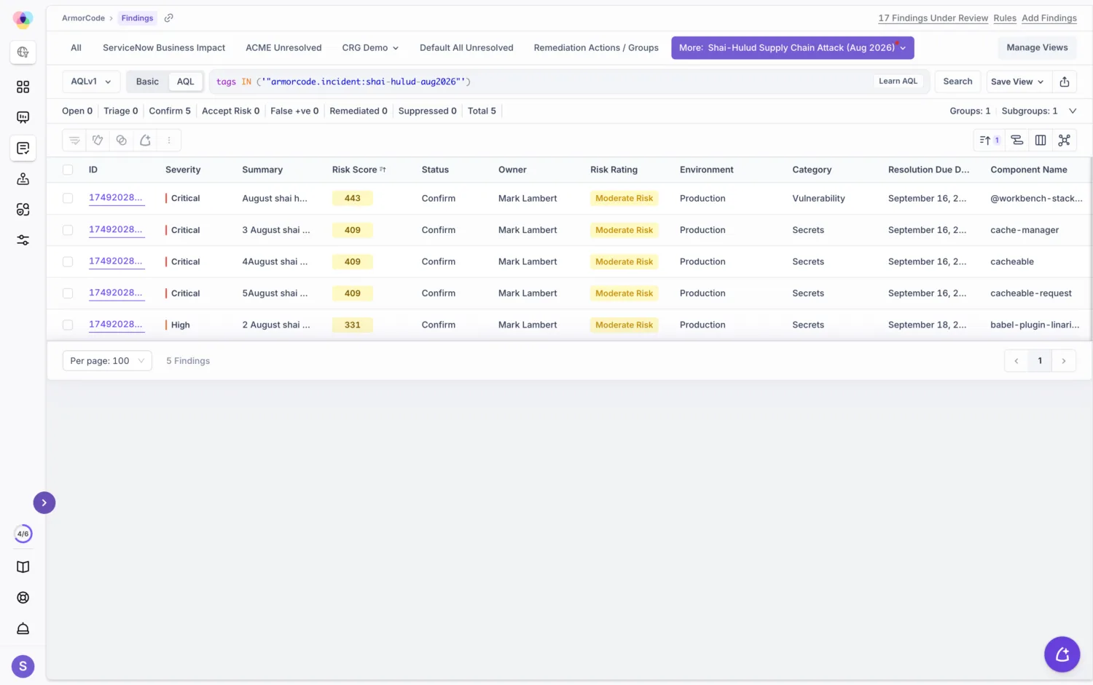Open the help lifebuoy icon in sidebar
Image resolution: width=1093 pixels, height=685 pixels.
click(23, 598)
